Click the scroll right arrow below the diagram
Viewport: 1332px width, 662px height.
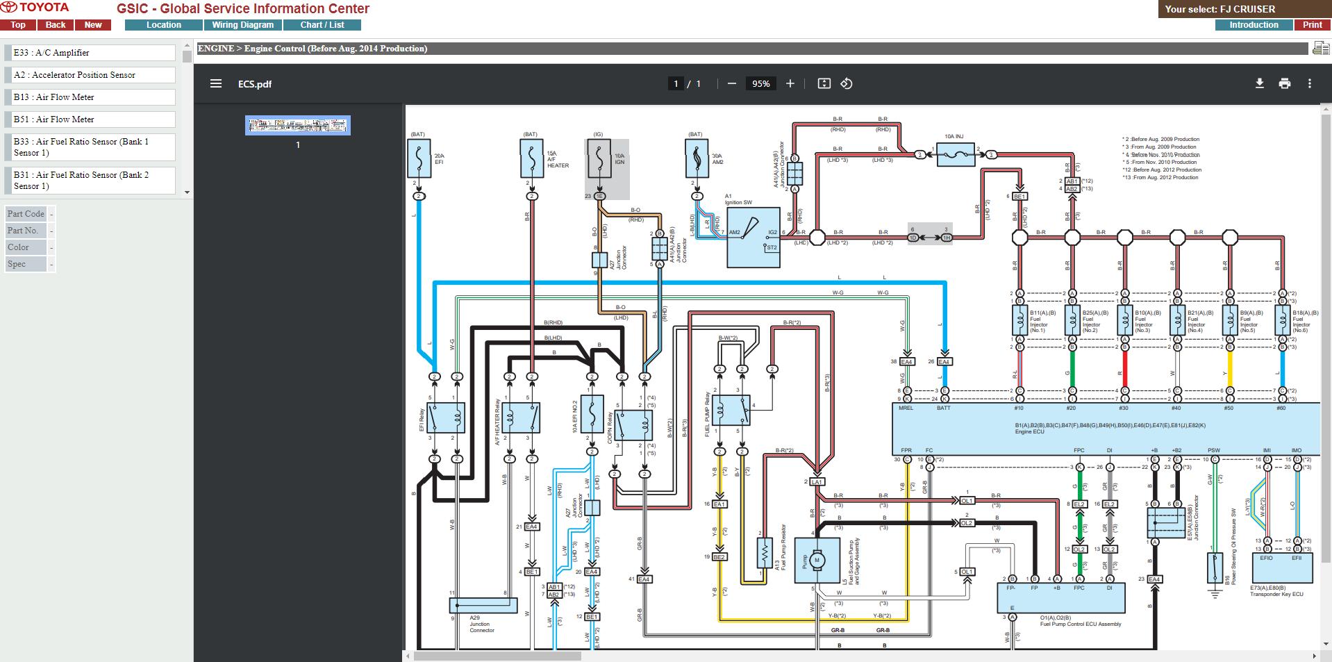(1315, 656)
